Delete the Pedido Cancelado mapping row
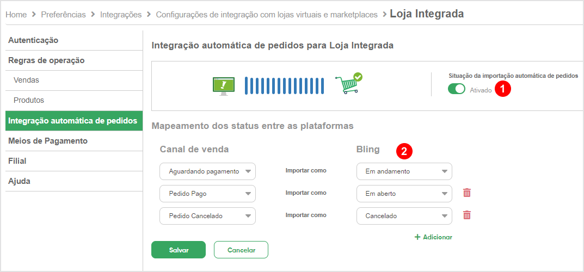This screenshot has height=272, width=584. [x=466, y=215]
